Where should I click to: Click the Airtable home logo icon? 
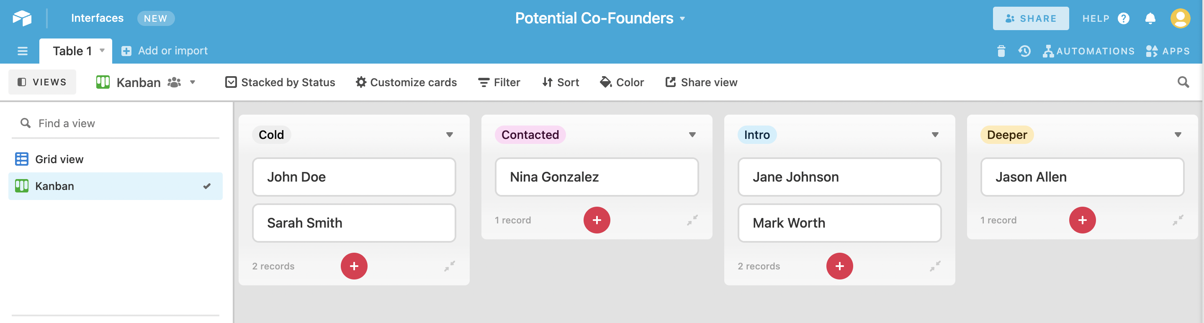(22, 18)
